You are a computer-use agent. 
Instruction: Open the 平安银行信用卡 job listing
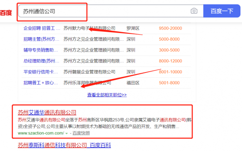[41, 72]
